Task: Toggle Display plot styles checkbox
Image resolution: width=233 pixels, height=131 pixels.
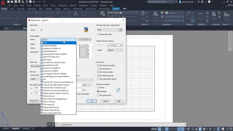Action: [x=98, y=34]
